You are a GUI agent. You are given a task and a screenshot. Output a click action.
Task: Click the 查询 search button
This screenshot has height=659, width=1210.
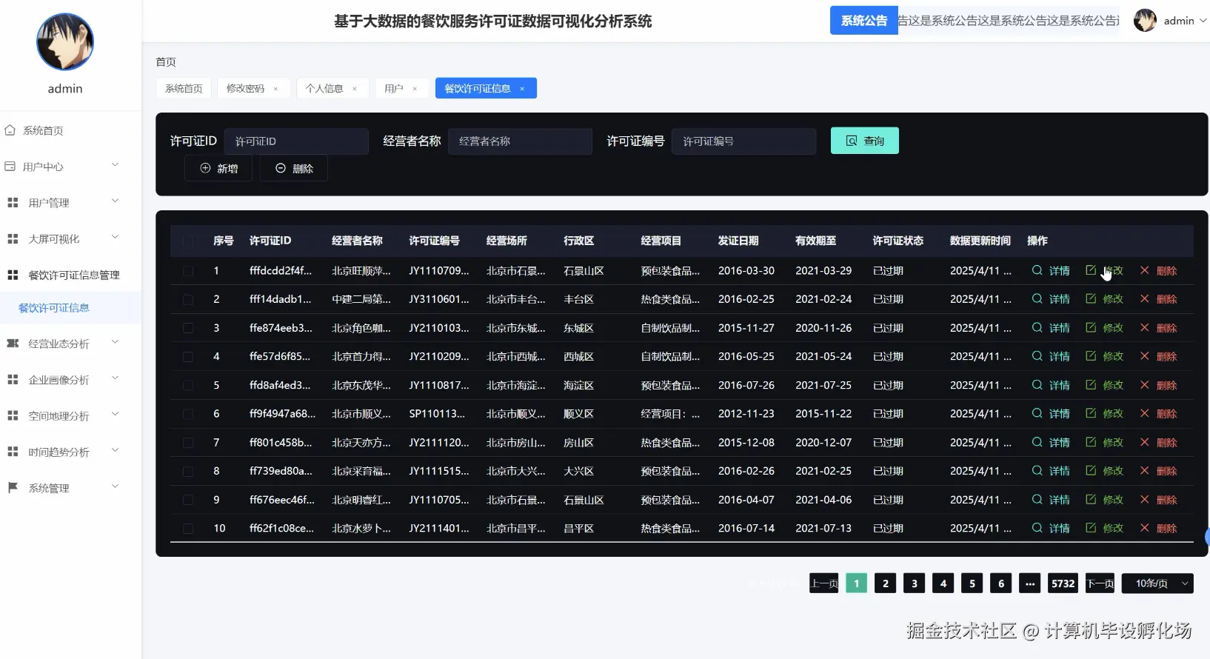pyautogui.click(x=865, y=141)
